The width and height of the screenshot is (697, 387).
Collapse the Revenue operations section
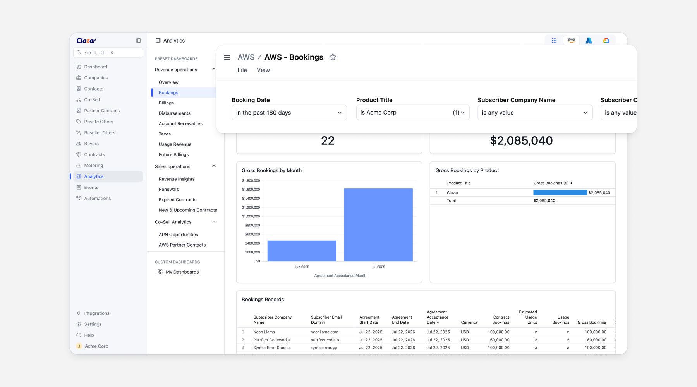[x=214, y=70]
